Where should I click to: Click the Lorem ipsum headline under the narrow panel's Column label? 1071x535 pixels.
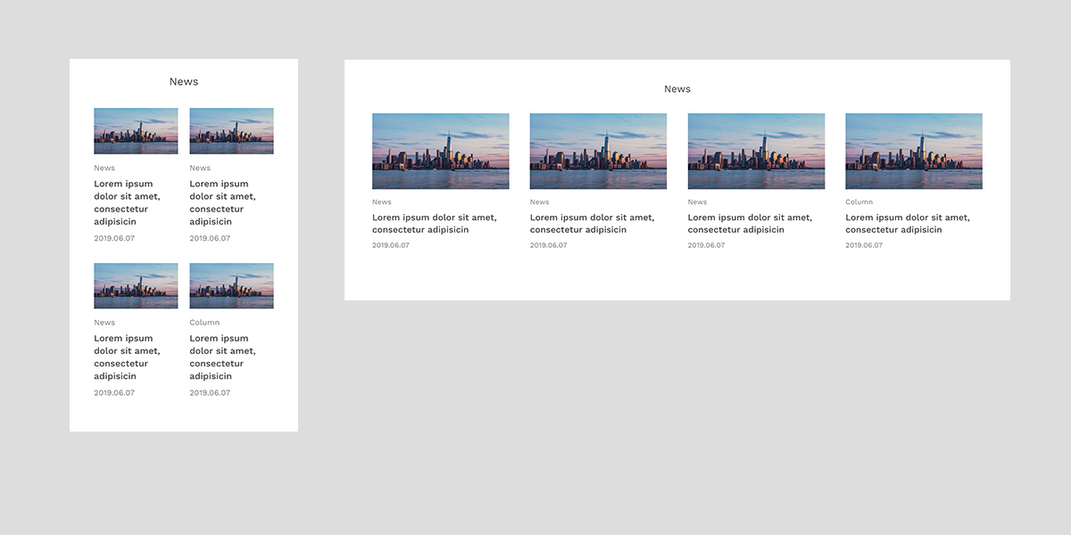(x=222, y=357)
